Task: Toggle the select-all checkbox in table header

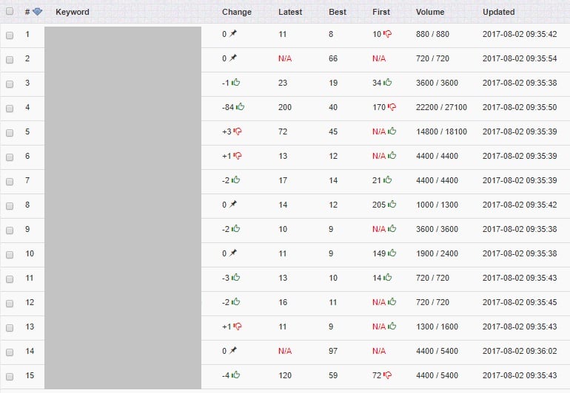Action: coord(10,11)
